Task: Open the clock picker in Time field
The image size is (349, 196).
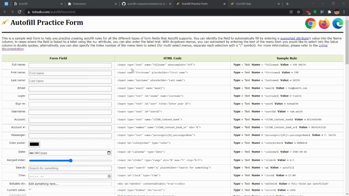Action: (109, 176)
